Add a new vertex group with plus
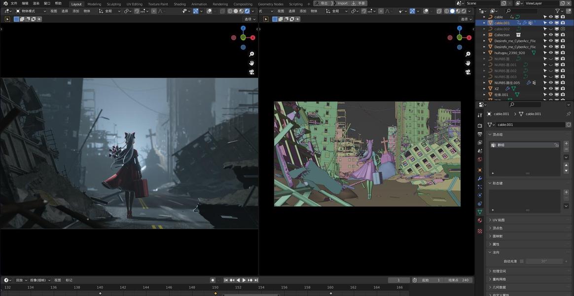This screenshot has height=296, width=574. (x=566, y=144)
